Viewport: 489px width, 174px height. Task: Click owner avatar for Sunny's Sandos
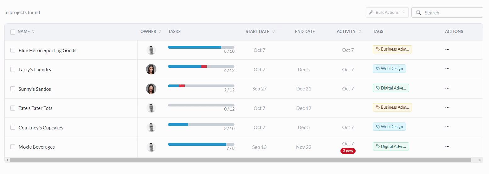pyautogui.click(x=151, y=89)
